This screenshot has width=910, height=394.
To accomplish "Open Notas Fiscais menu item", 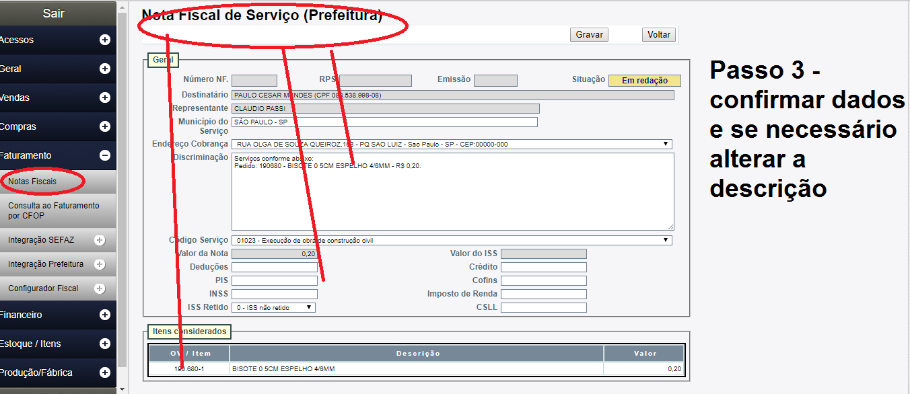I will pos(32,182).
